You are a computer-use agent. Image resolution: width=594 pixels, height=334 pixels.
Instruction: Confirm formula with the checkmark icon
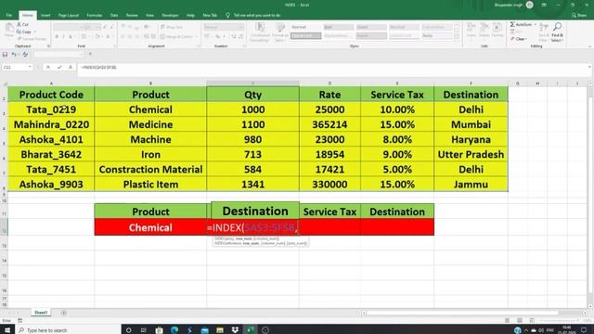click(59, 67)
